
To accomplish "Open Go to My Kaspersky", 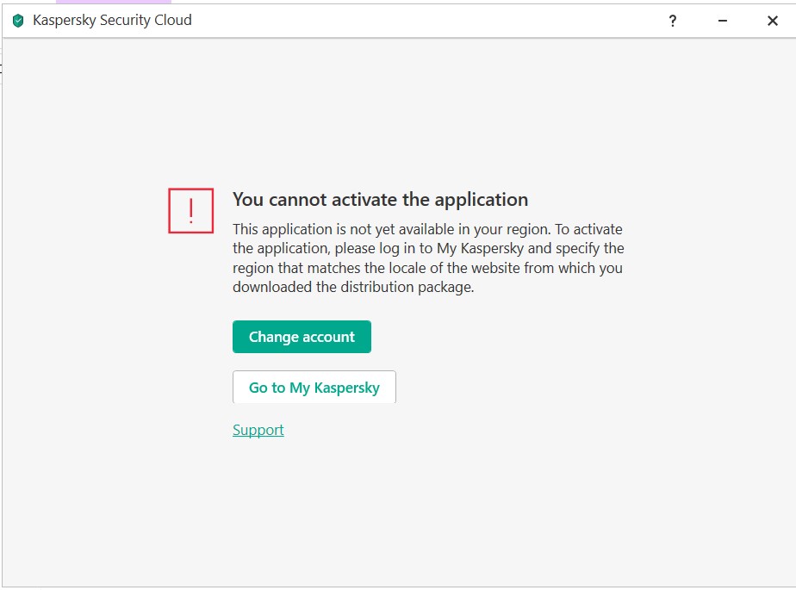I will [x=314, y=388].
